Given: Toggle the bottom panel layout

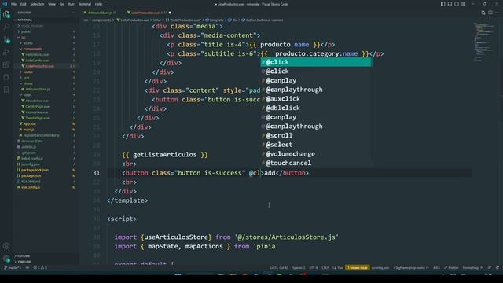Looking at the screenshot, I should [450, 4].
